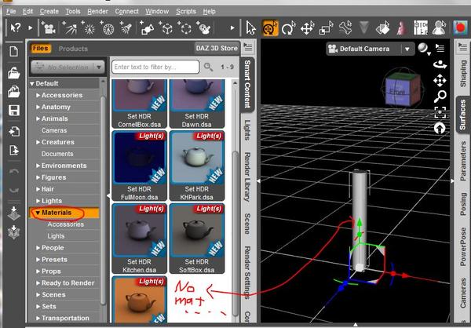The image size is (471, 328).
Task: Open the Scripts menu
Action: point(185,12)
